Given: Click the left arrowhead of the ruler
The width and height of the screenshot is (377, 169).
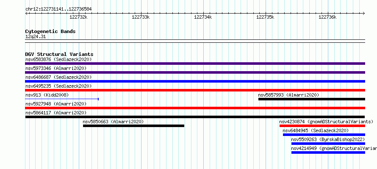Looking at the screenshot, I should 26,13.
